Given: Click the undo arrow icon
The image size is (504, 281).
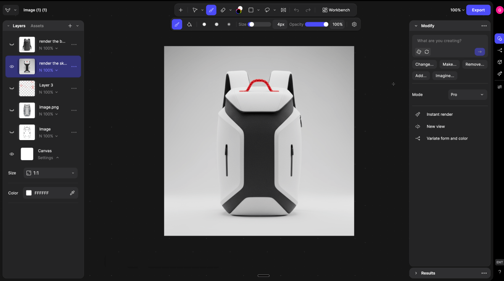Looking at the screenshot, I should tap(297, 10).
